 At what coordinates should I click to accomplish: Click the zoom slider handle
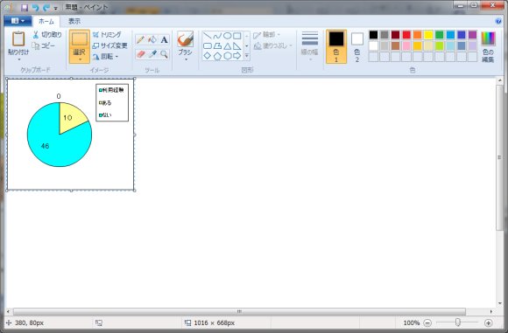[457, 323]
